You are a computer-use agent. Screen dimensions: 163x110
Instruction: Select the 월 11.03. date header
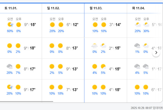click(96, 8)
